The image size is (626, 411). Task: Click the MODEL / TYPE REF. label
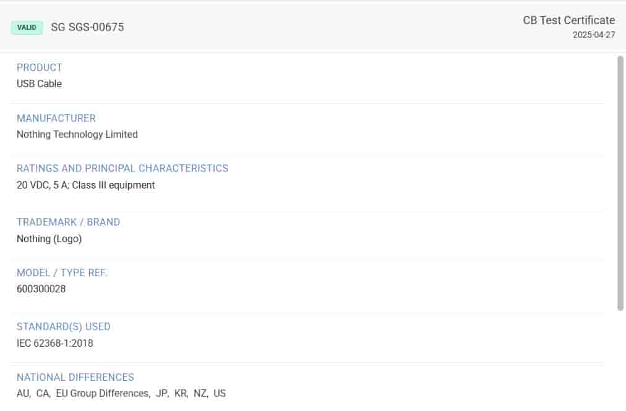coord(62,273)
